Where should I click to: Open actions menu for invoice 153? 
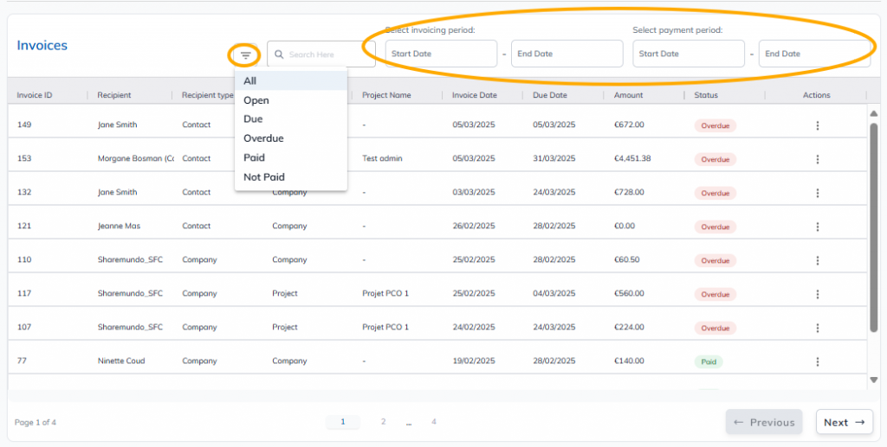[x=817, y=159]
